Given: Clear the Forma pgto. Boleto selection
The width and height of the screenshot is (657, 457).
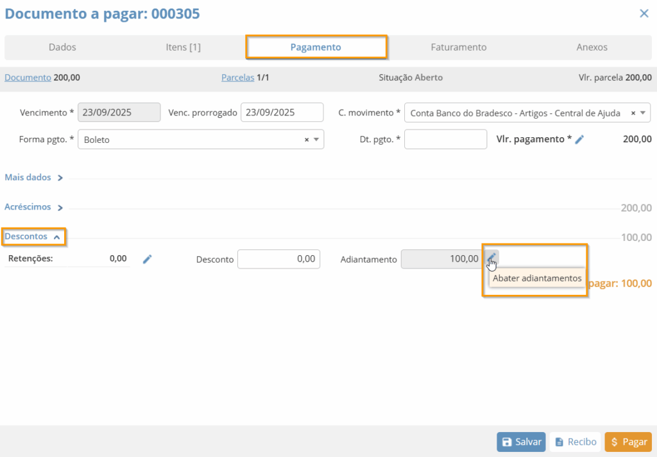Looking at the screenshot, I should point(307,139).
